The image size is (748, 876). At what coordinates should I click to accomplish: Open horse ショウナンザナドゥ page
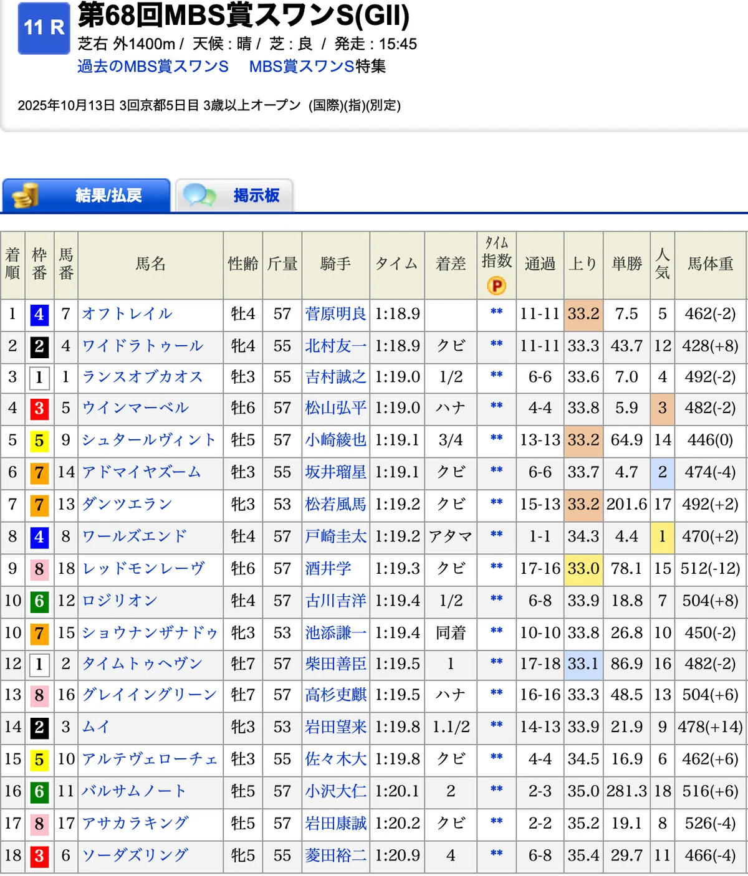150,633
